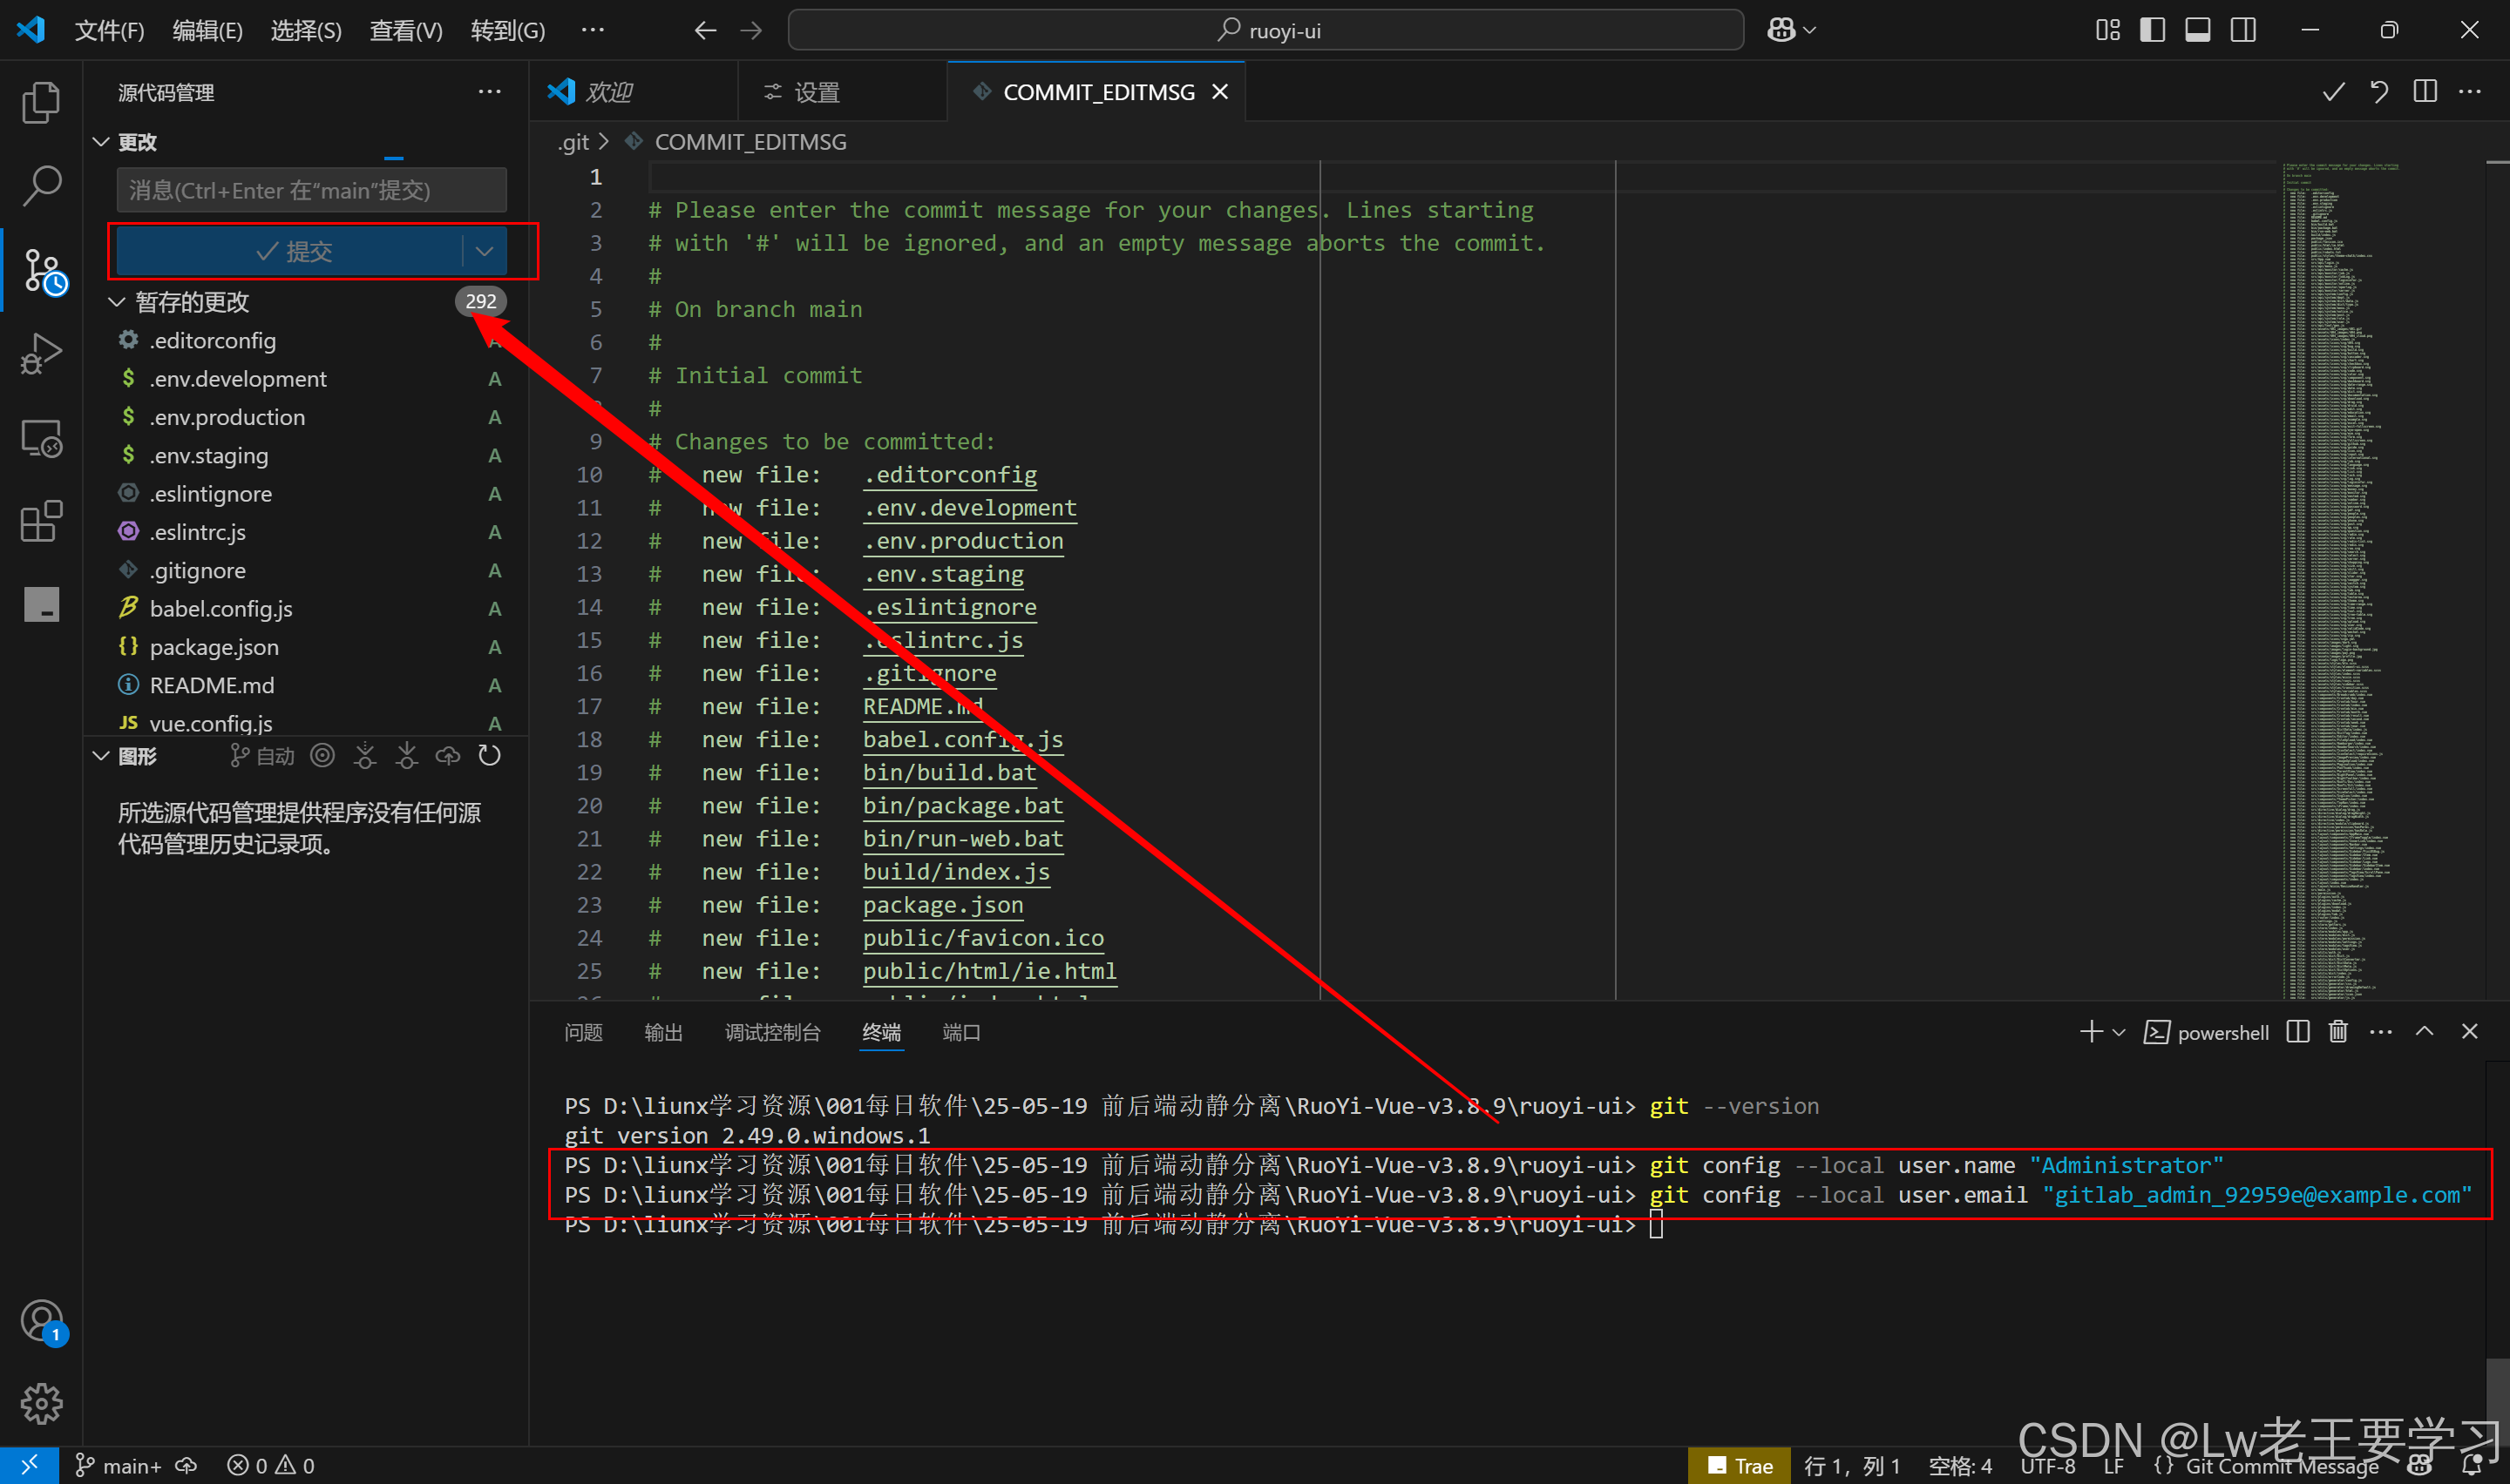Collapse the 图形 graph section
The width and height of the screenshot is (2510, 1484).
101,756
